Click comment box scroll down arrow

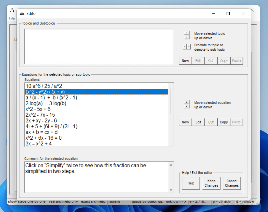[x=171, y=190]
